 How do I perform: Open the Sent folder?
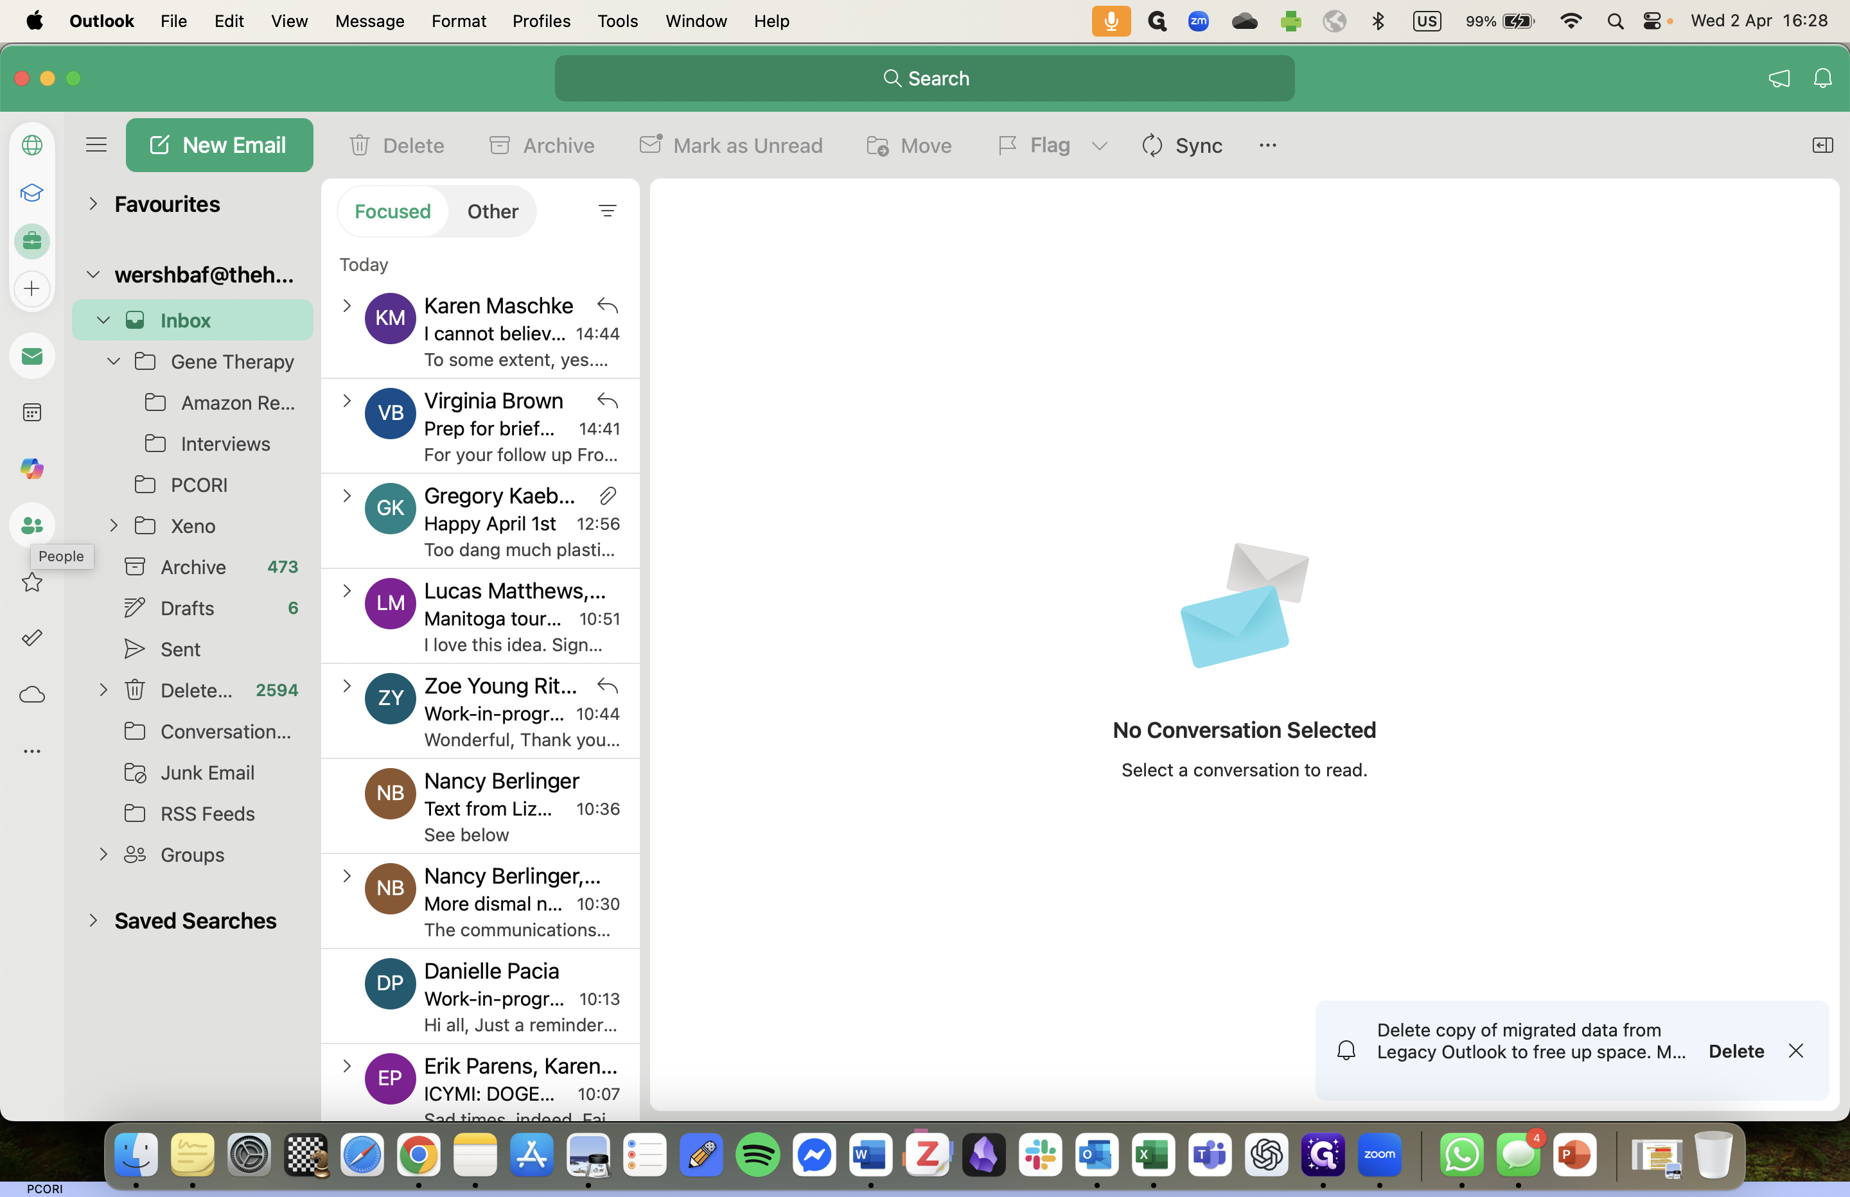193,650
